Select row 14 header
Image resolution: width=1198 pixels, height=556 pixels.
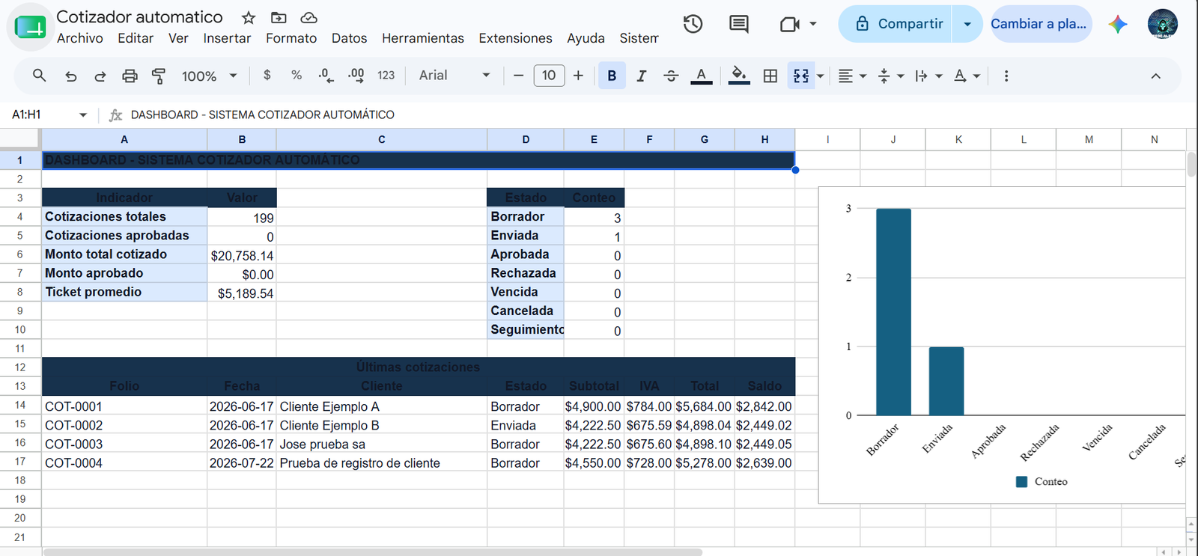20,405
